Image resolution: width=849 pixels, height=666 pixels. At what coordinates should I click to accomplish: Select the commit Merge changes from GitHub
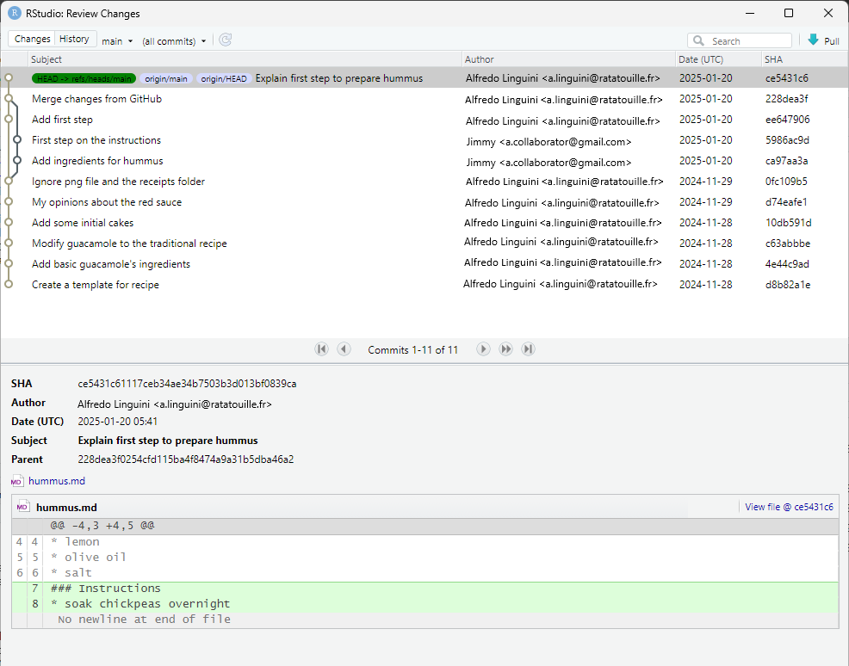coord(95,98)
